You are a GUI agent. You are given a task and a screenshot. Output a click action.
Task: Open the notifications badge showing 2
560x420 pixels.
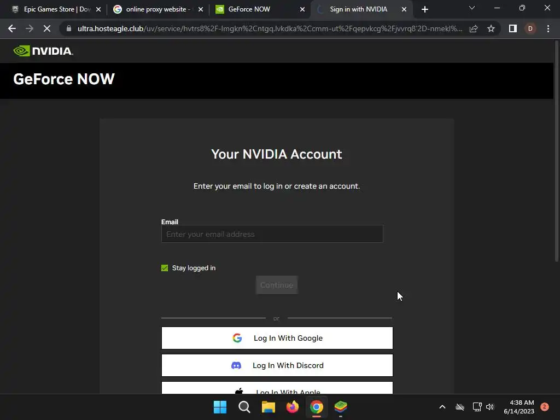pyautogui.click(x=545, y=407)
